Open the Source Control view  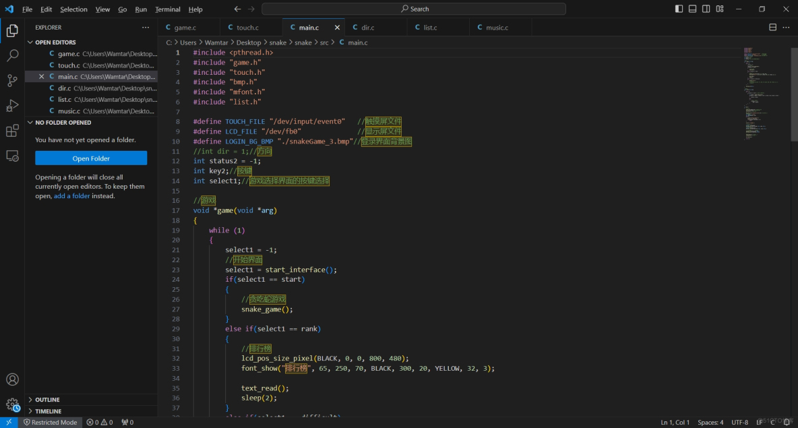pos(12,81)
